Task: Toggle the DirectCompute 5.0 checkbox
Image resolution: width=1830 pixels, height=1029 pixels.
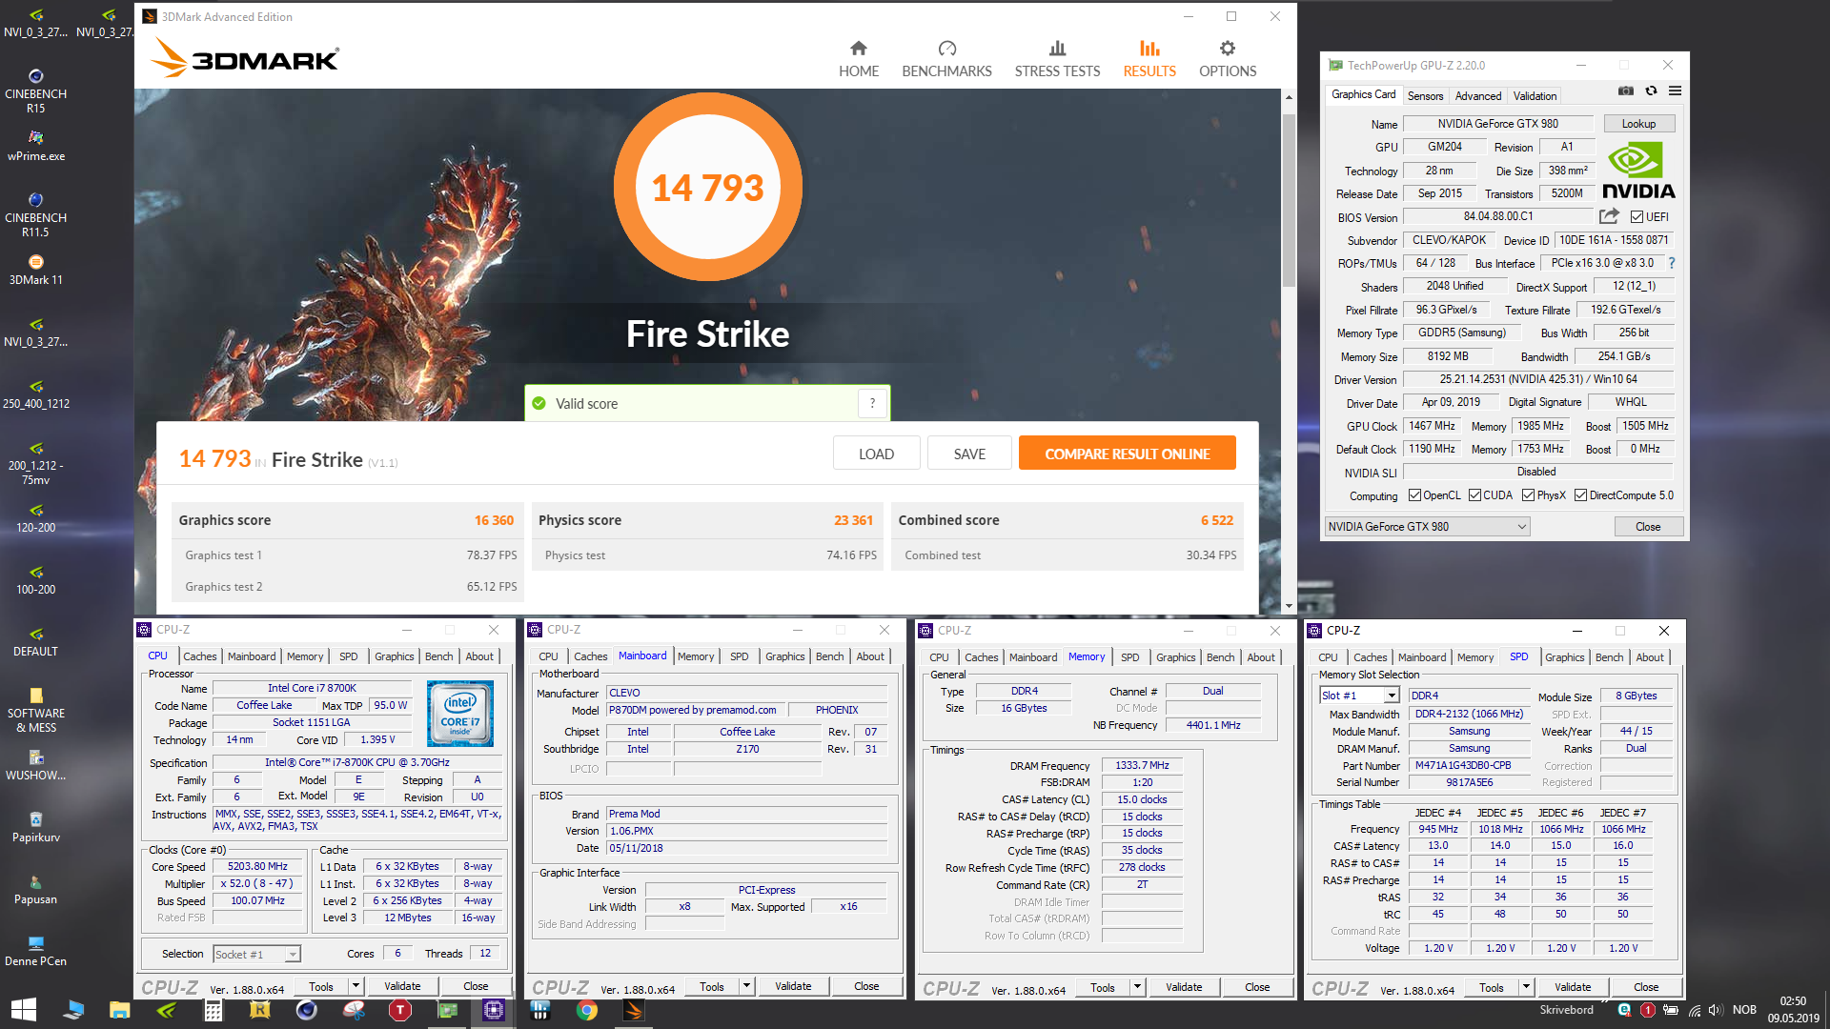Action: (x=1580, y=495)
